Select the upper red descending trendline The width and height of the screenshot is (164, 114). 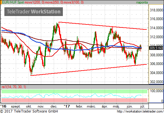(x=103, y=26)
